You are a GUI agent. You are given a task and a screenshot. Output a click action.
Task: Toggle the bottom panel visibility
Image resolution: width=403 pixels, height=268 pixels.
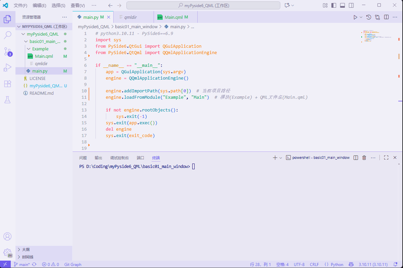342,5
